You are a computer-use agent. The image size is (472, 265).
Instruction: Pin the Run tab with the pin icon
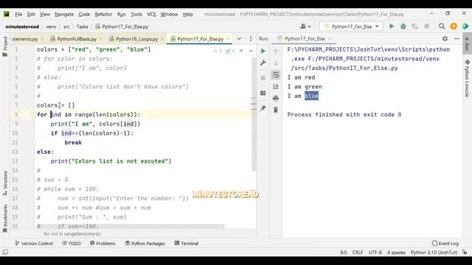263,108
